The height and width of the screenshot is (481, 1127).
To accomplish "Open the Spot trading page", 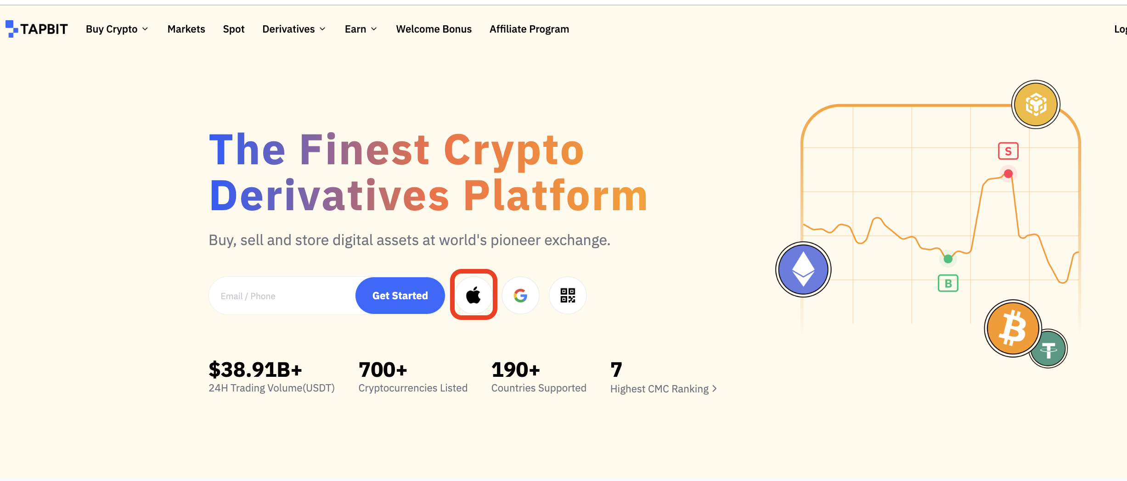I will click(x=234, y=29).
